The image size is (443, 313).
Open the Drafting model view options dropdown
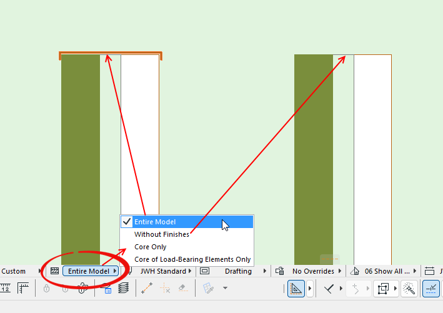click(245, 271)
